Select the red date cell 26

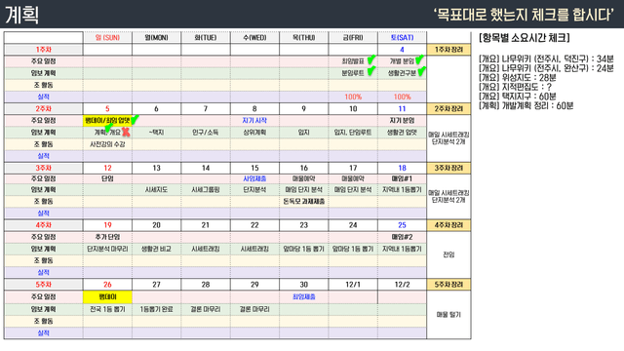point(107,285)
